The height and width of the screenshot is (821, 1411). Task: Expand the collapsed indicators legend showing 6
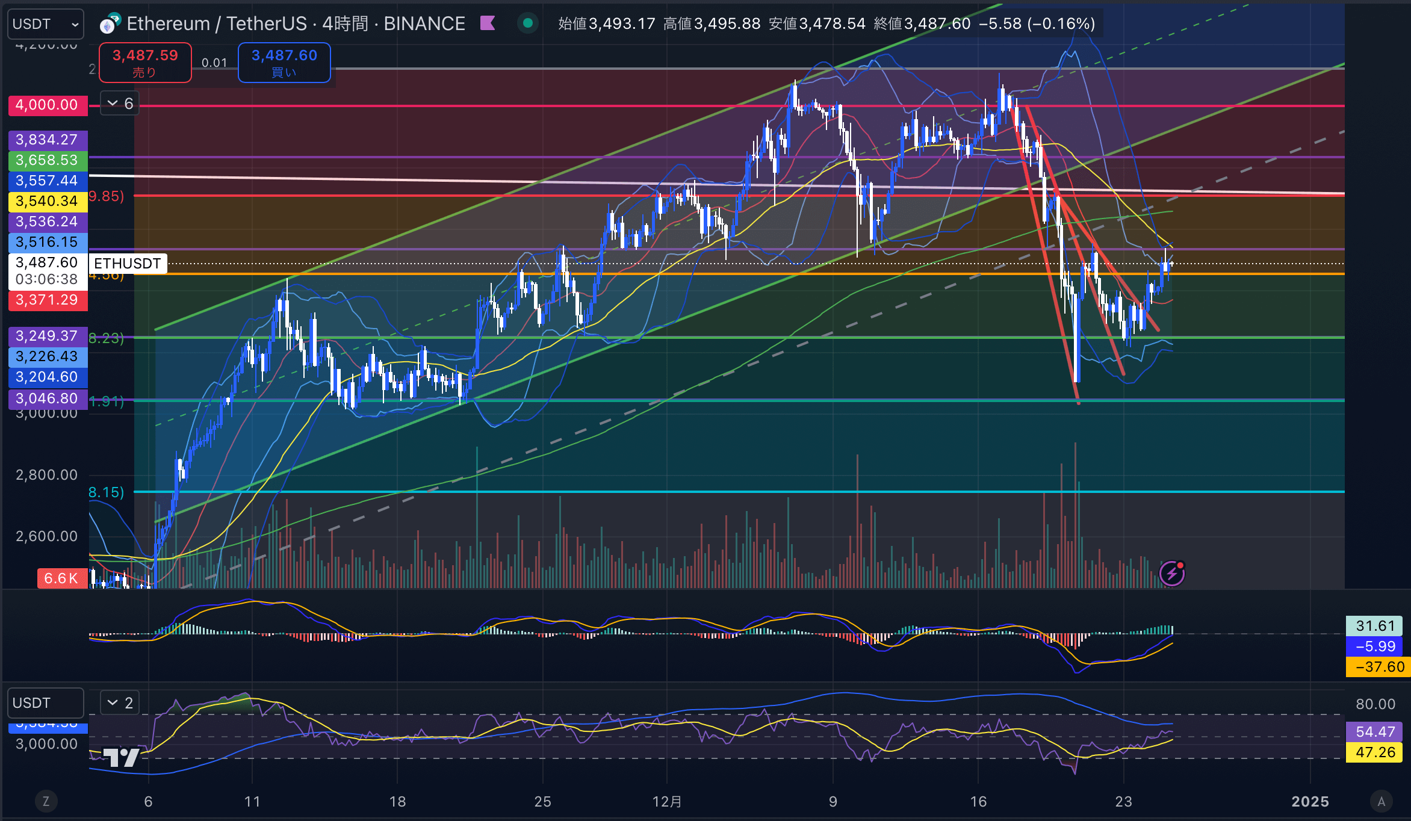[120, 104]
